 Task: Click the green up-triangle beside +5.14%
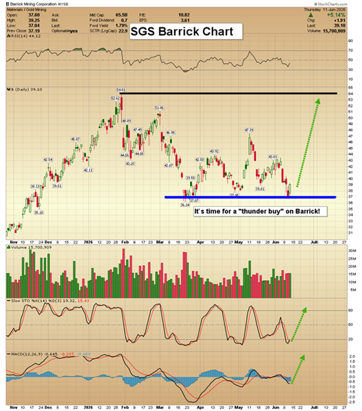point(311,15)
